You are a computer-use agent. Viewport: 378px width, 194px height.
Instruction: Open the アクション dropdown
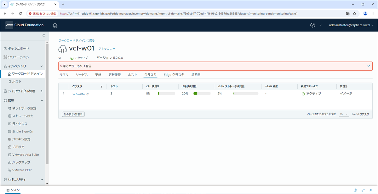pyautogui.click(x=107, y=49)
